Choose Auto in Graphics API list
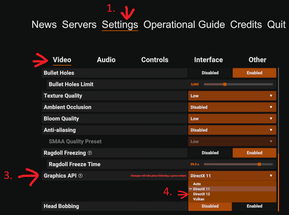Screen dimensions: 289x215 click(232, 184)
